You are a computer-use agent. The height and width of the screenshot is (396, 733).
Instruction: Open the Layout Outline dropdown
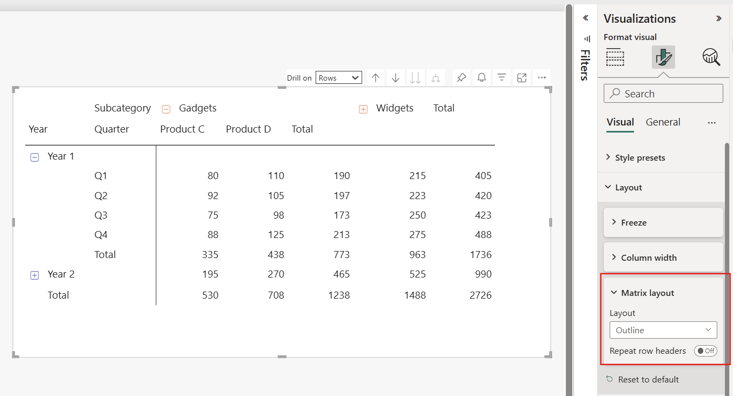coord(663,330)
